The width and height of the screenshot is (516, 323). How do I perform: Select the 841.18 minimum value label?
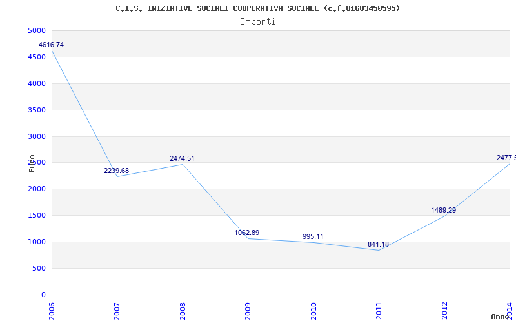(x=378, y=245)
